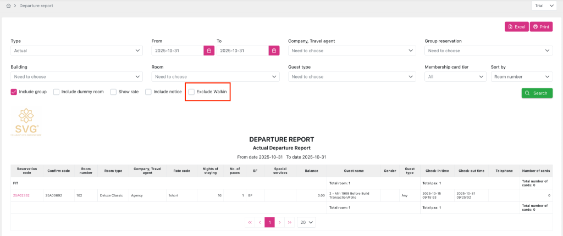Open the Sort by Room number dropdown
This screenshot has width=563, height=236.
tap(521, 77)
